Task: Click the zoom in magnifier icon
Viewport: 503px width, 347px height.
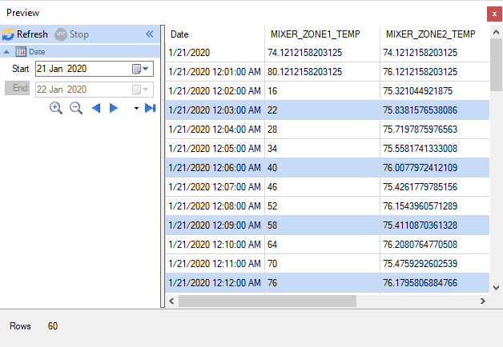Action: tap(56, 108)
